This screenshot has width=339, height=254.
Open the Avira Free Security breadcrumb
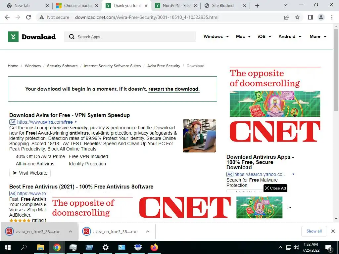pyautogui.click(x=164, y=66)
